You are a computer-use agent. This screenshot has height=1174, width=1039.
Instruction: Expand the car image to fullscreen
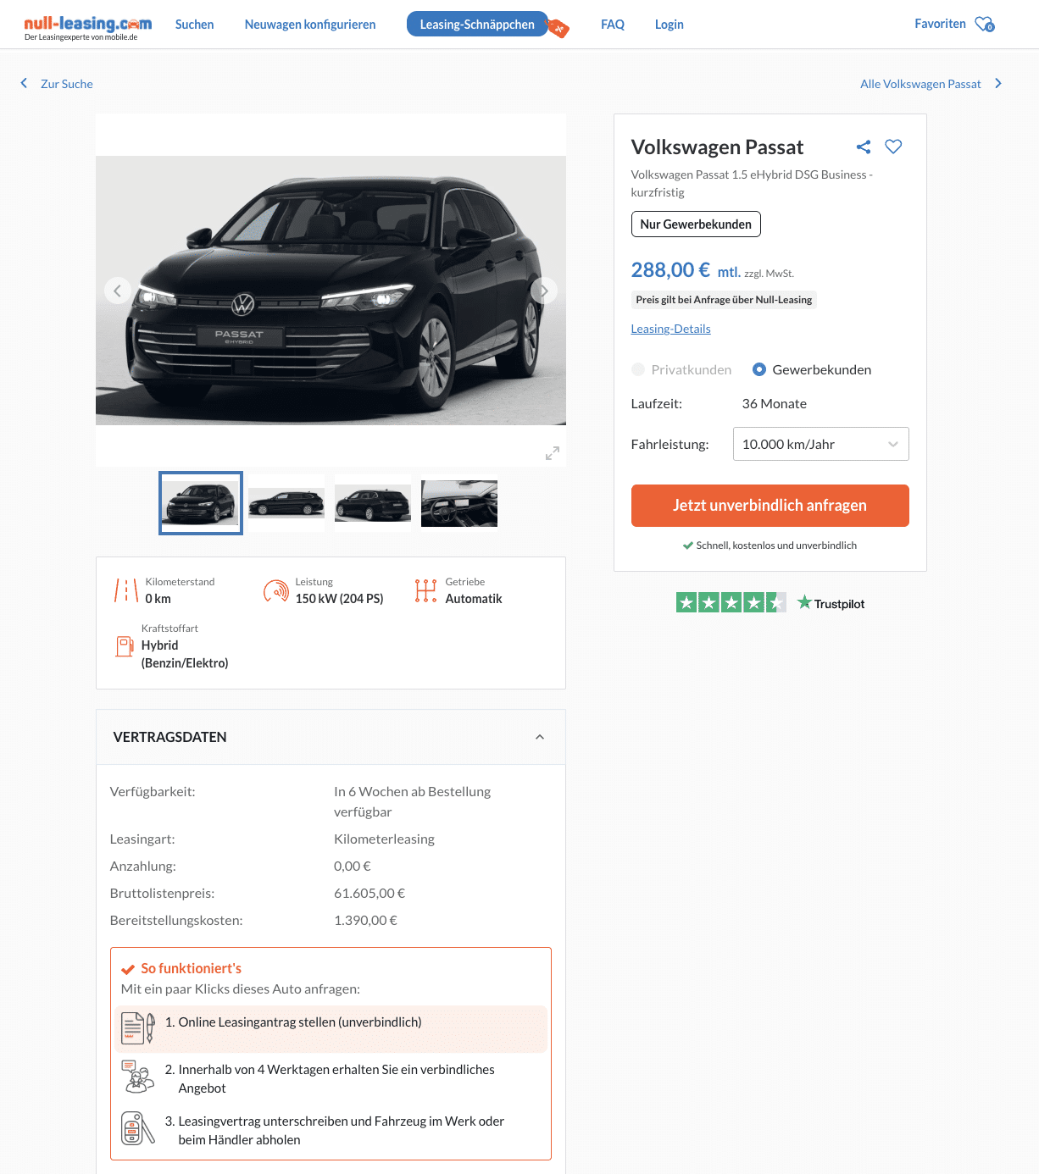(x=553, y=453)
